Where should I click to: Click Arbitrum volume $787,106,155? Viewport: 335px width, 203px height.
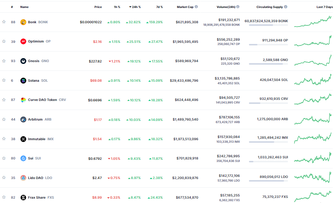[229, 117]
